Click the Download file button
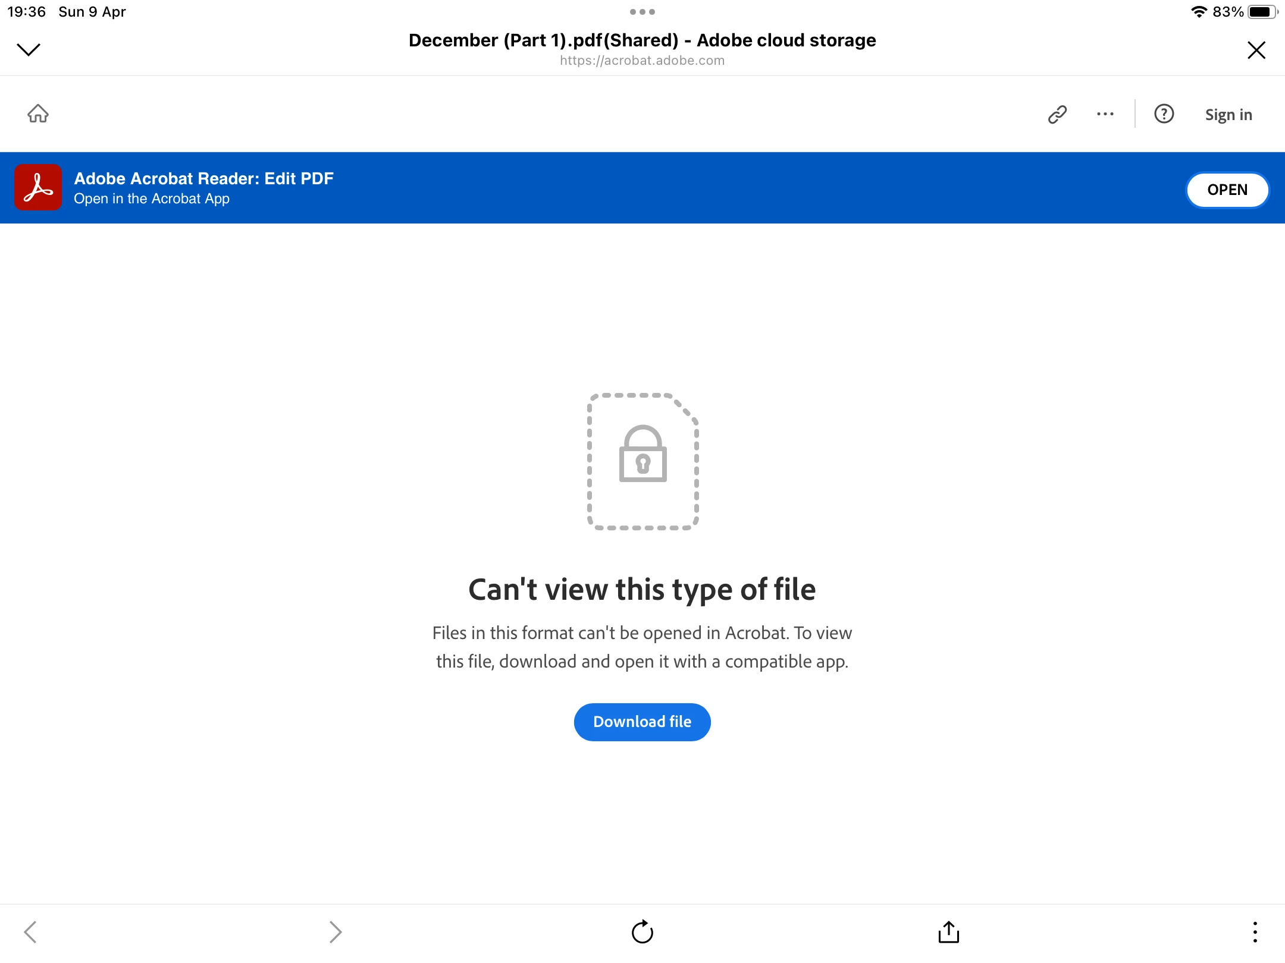This screenshot has width=1285, height=963. click(642, 722)
